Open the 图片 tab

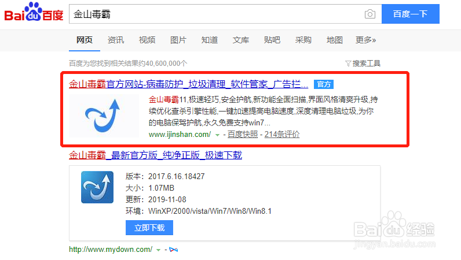pos(178,40)
